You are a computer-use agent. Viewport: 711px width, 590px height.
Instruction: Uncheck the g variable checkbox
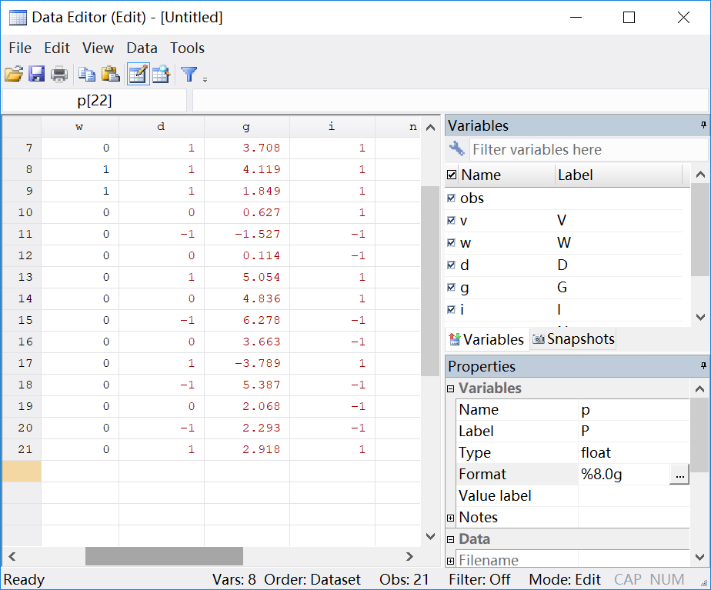pyautogui.click(x=451, y=287)
